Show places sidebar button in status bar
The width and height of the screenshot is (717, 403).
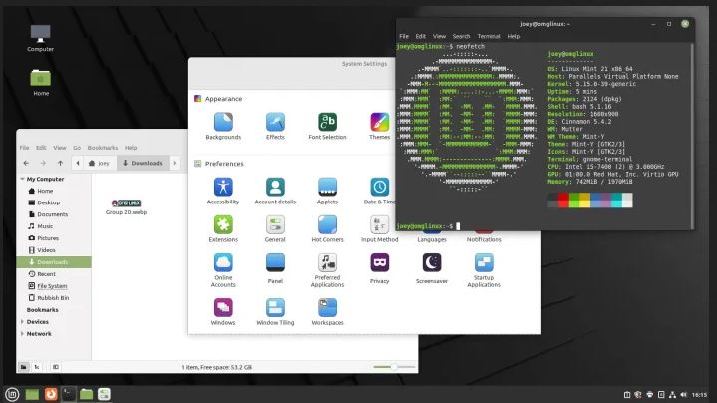tap(23, 367)
